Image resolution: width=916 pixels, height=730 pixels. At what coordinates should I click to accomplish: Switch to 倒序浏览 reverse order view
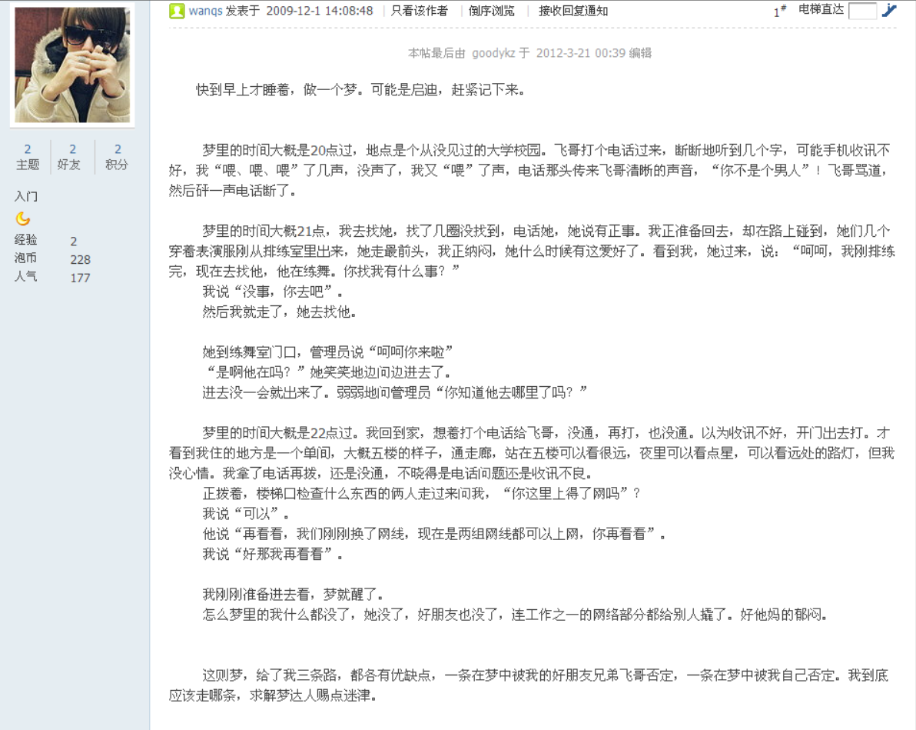tap(491, 11)
